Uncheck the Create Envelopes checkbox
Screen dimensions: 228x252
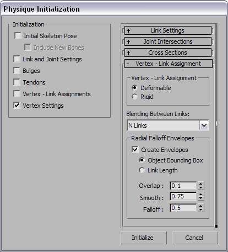click(x=135, y=150)
